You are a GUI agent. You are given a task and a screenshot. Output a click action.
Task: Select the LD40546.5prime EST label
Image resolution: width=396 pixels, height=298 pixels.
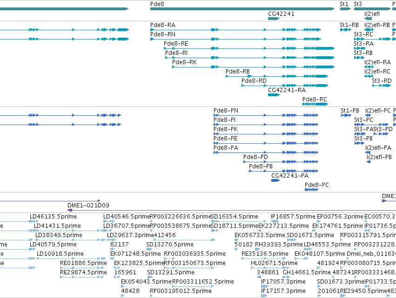click(x=127, y=217)
